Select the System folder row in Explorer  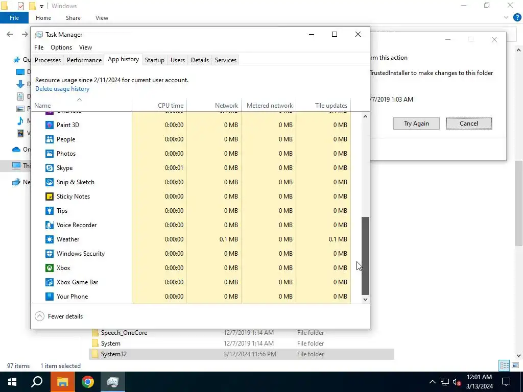click(242, 344)
